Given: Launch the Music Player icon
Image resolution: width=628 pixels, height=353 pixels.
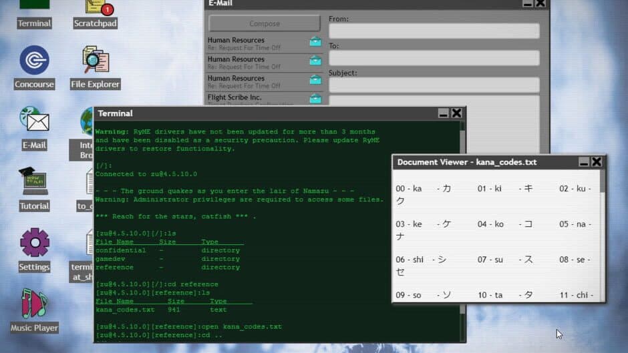Looking at the screenshot, I should pos(34,304).
